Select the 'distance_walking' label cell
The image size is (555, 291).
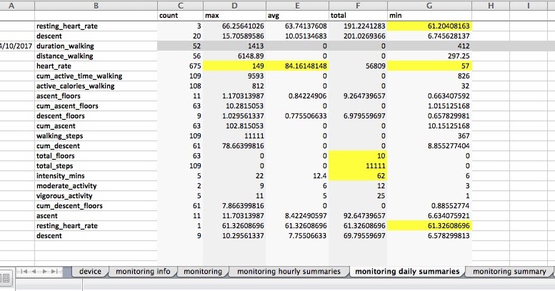(x=96, y=56)
